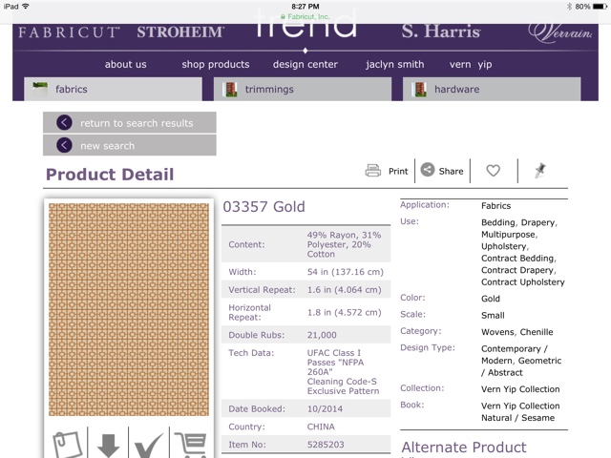Click the Share label
Viewport: 611px width, 458px height.
pos(451,171)
